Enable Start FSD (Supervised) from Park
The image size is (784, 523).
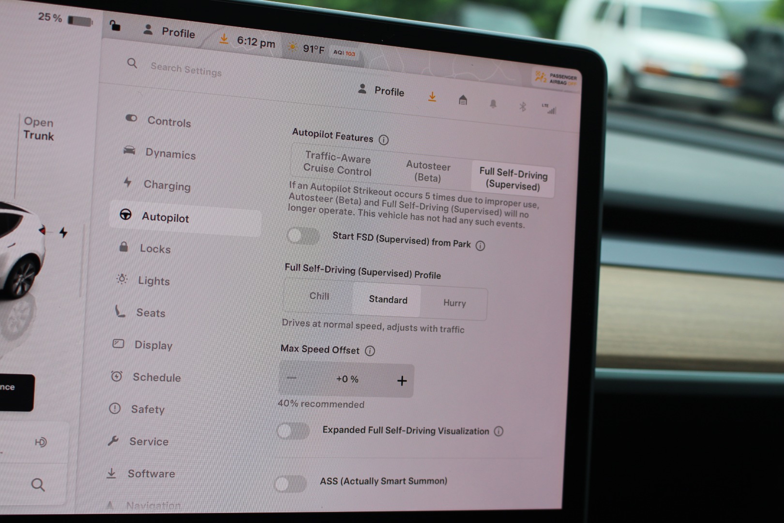303,236
